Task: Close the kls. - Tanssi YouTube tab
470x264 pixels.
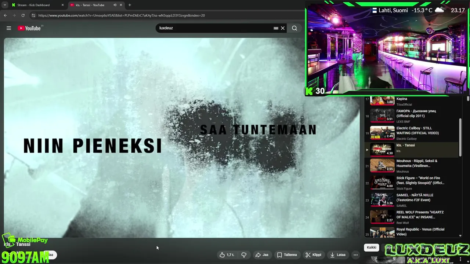Action: [121, 5]
